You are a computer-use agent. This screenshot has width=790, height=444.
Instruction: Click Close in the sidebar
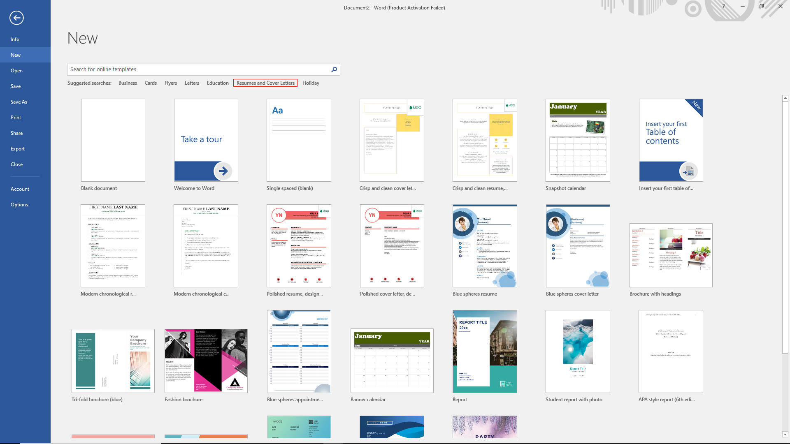(x=25, y=164)
